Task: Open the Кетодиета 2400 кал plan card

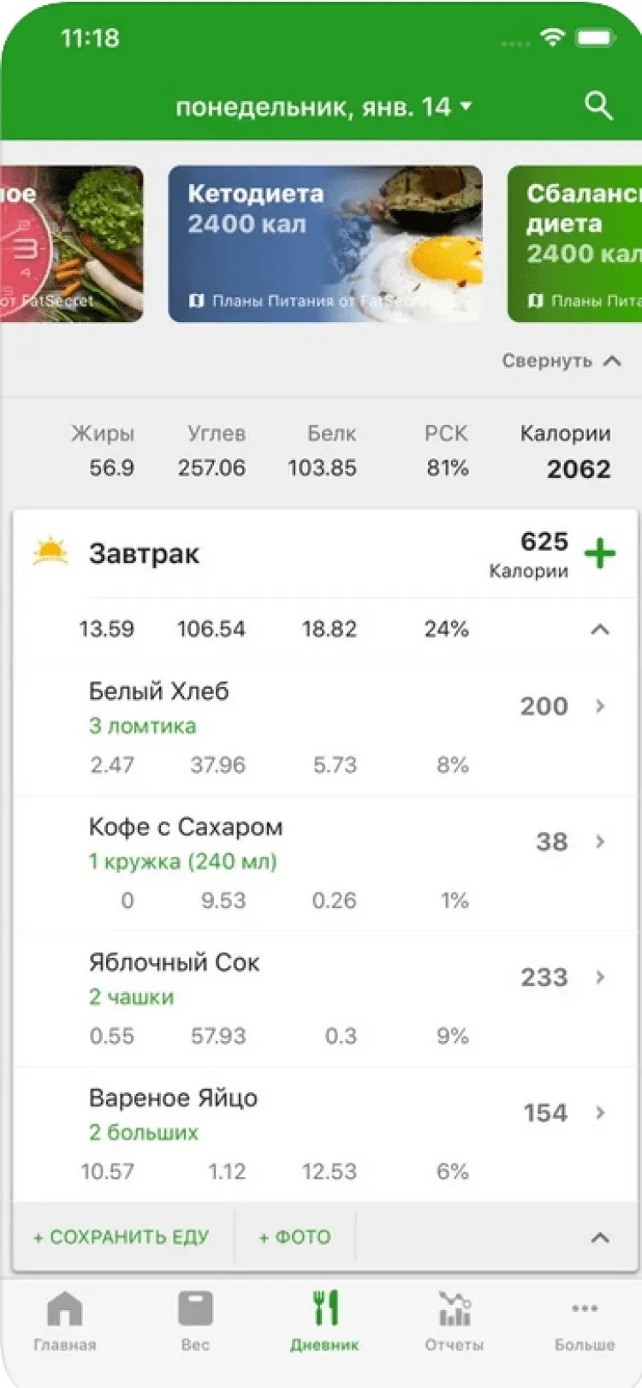Action: click(325, 244)
